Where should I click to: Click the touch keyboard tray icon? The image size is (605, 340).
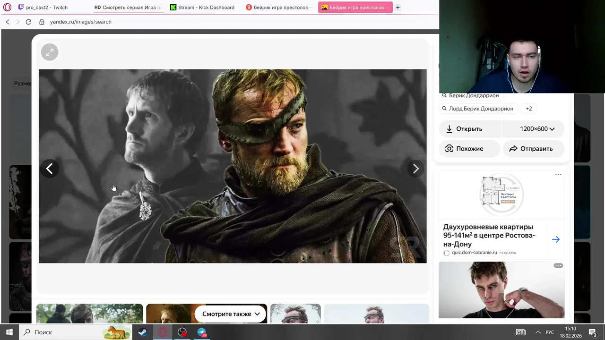[520, 332]
